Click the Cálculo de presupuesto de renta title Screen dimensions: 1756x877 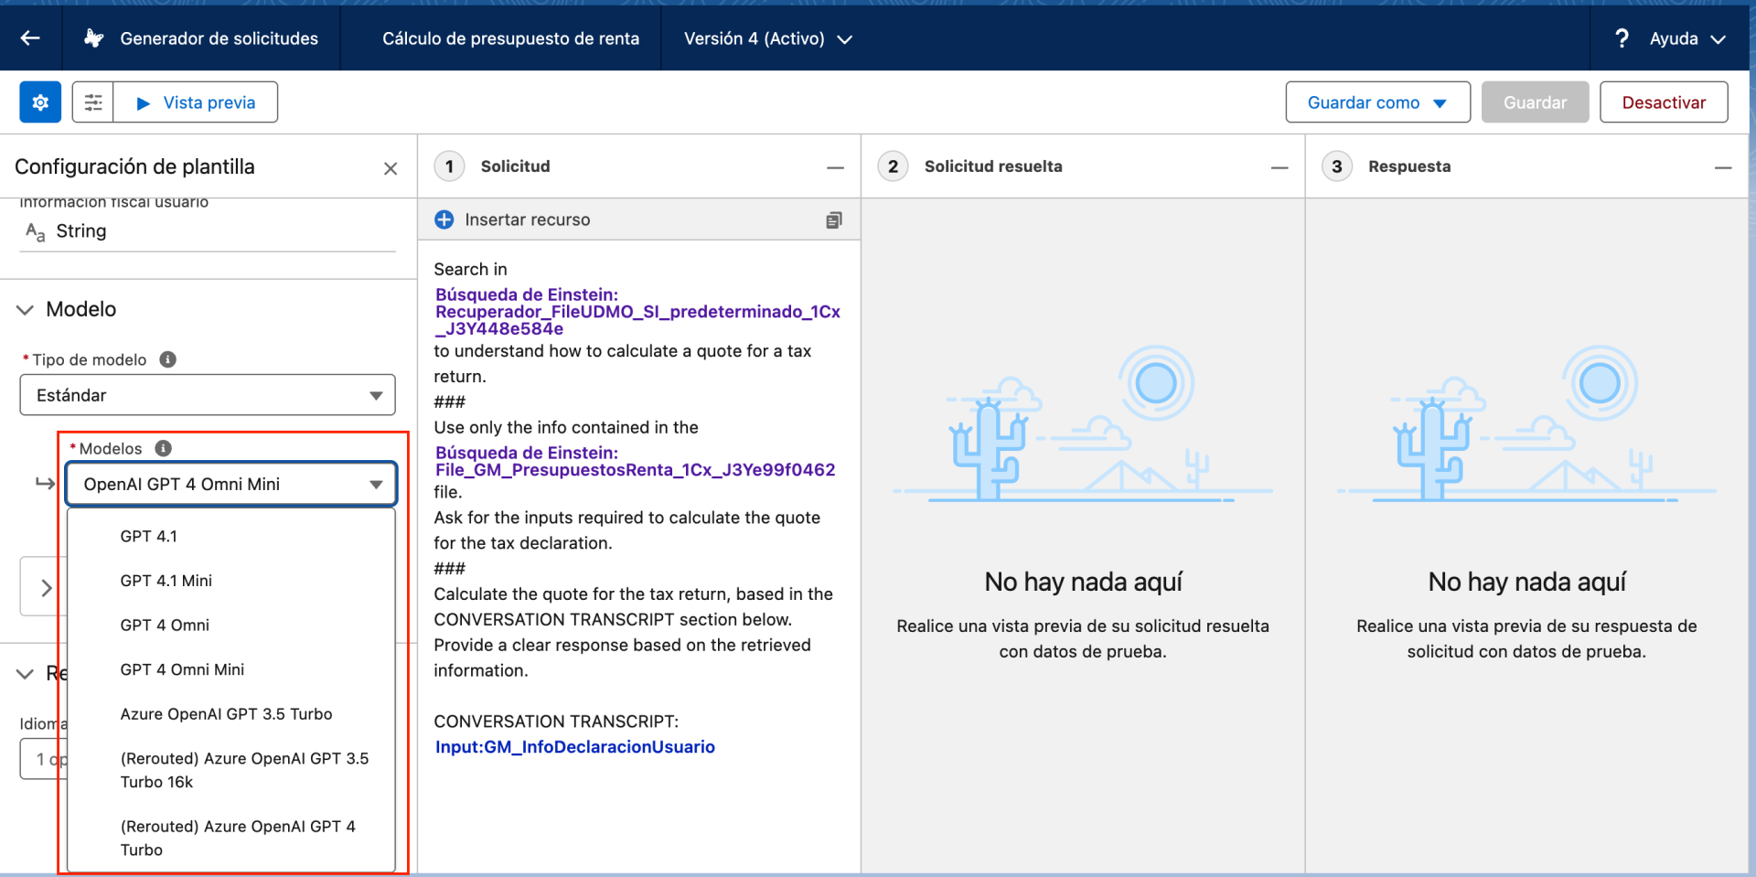[x=510, y=38]
